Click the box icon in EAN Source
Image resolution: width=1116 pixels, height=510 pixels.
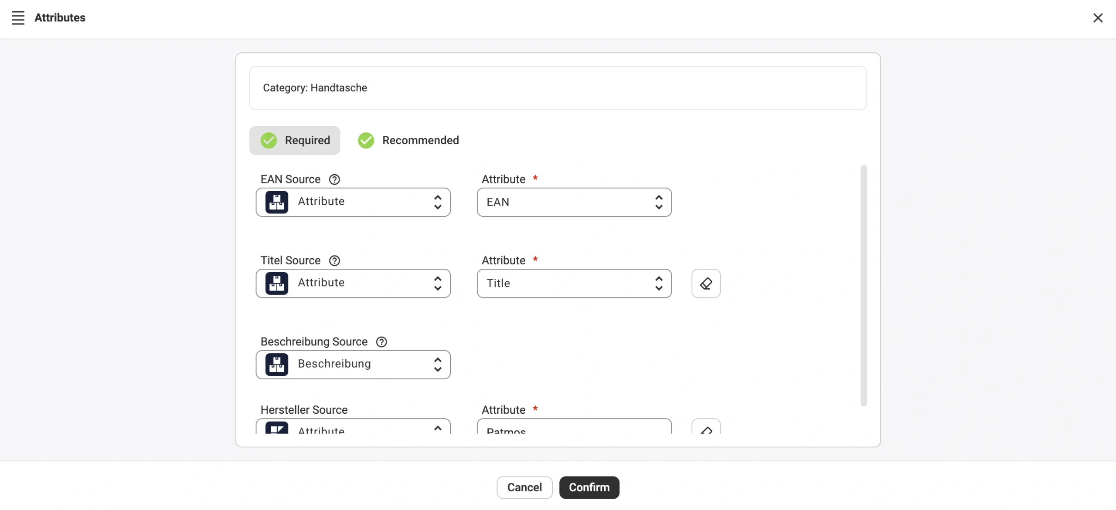[277, 202]
